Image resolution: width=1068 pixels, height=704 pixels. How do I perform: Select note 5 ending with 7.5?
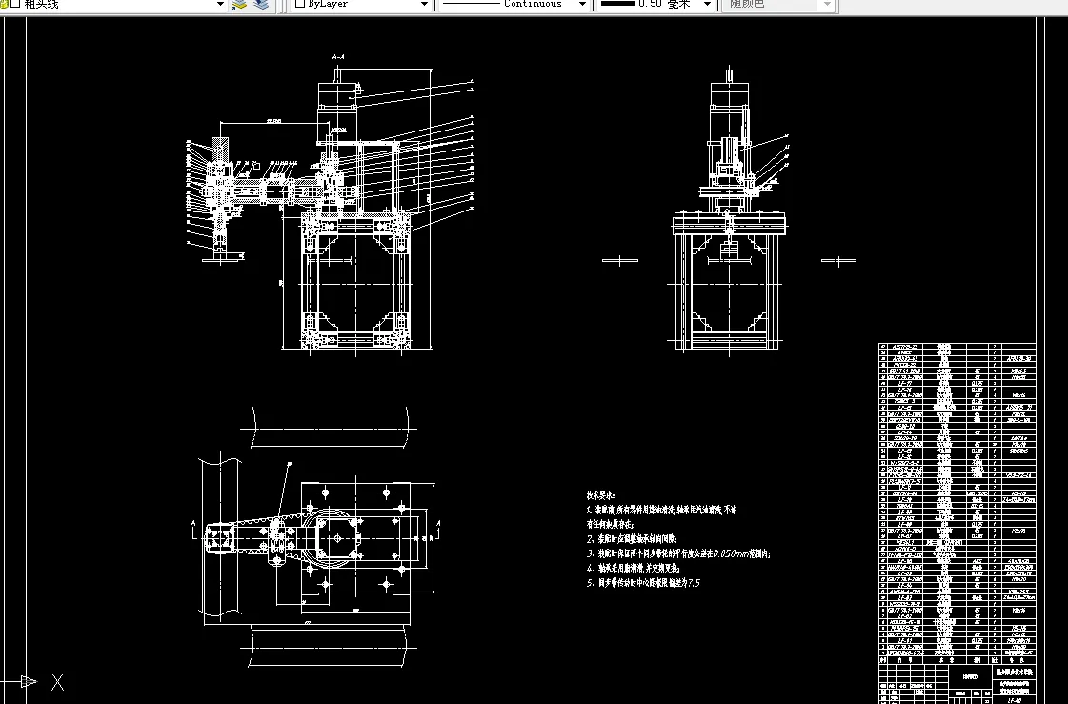[643, 583]
